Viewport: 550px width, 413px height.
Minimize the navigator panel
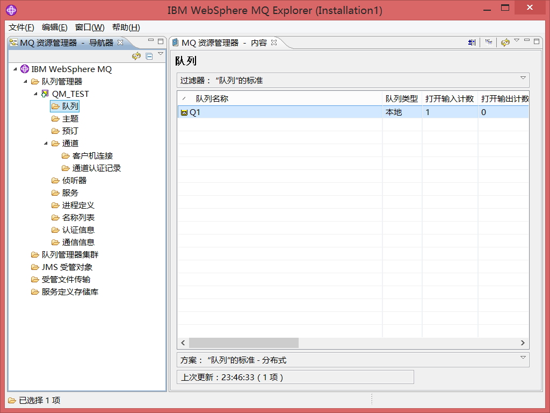(151, 40)
